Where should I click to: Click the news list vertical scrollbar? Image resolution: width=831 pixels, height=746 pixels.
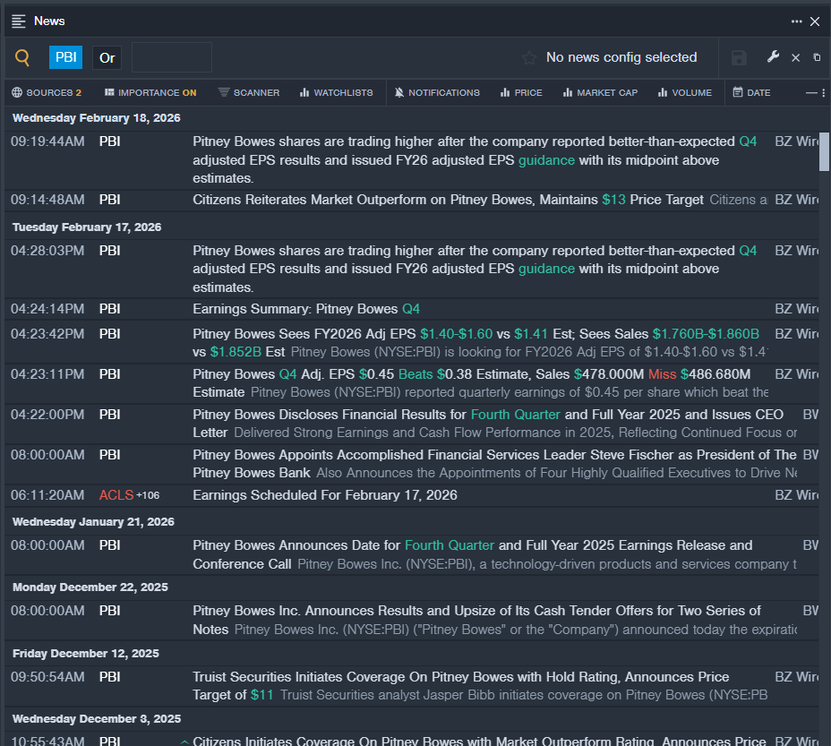(x=824, y=152)
